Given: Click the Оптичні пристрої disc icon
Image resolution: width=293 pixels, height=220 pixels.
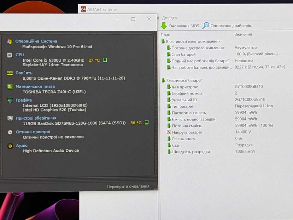Looking at the screenshot, I should click(10, 132).
